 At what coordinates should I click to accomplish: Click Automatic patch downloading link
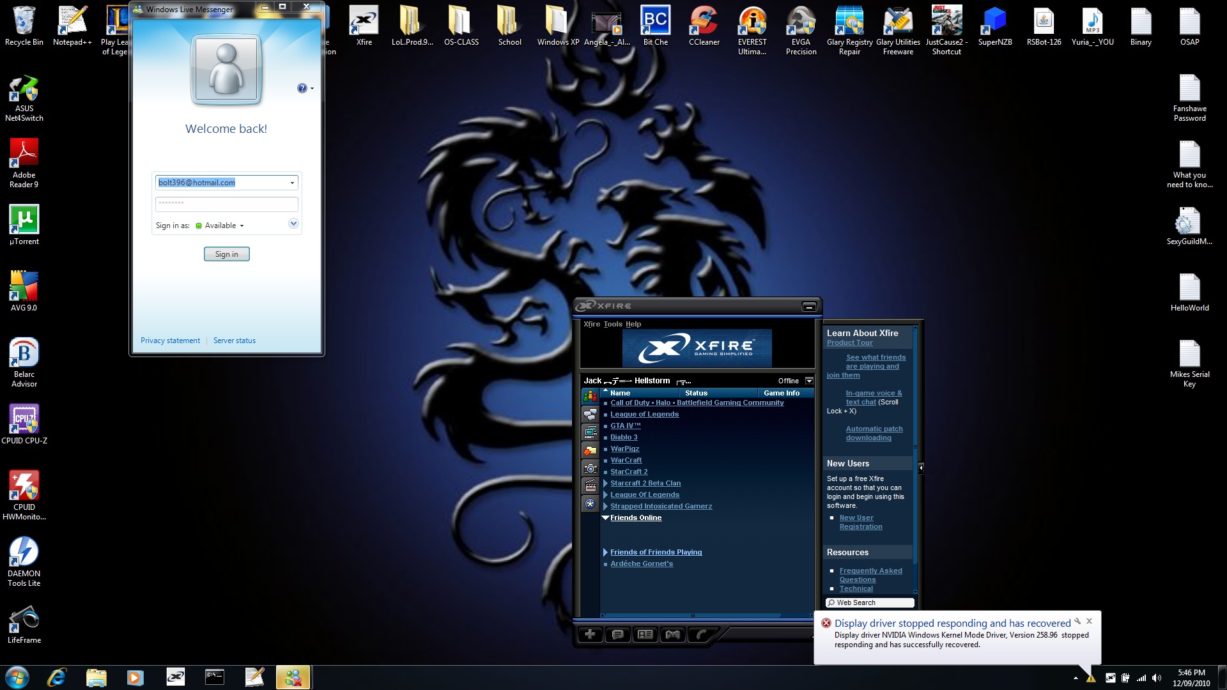[x=874, y=434]
